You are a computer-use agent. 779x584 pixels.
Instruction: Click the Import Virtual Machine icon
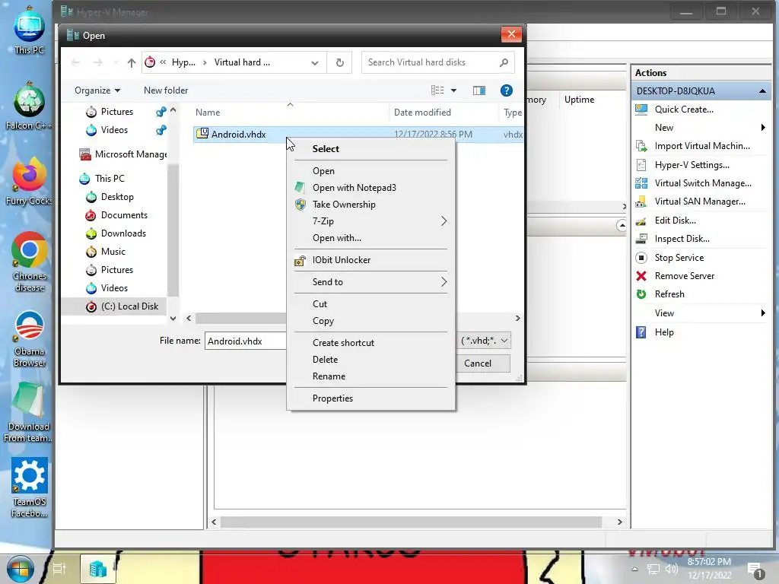[641, 146]
